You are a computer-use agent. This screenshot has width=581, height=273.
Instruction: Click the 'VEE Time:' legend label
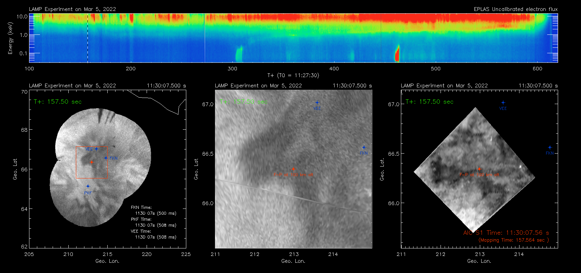coord(141,231)
